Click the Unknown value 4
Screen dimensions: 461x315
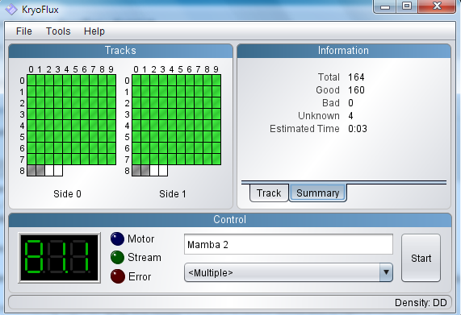tap(350, 116)
